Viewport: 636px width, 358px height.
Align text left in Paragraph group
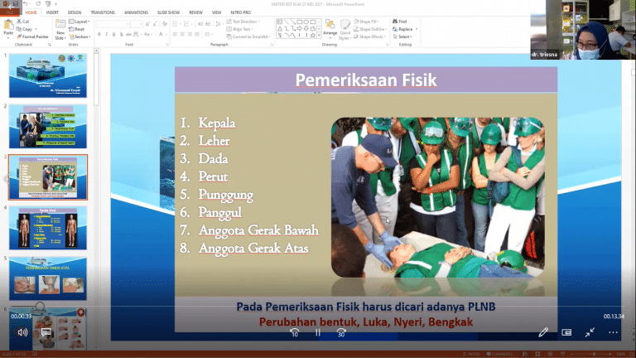[175, 35]
